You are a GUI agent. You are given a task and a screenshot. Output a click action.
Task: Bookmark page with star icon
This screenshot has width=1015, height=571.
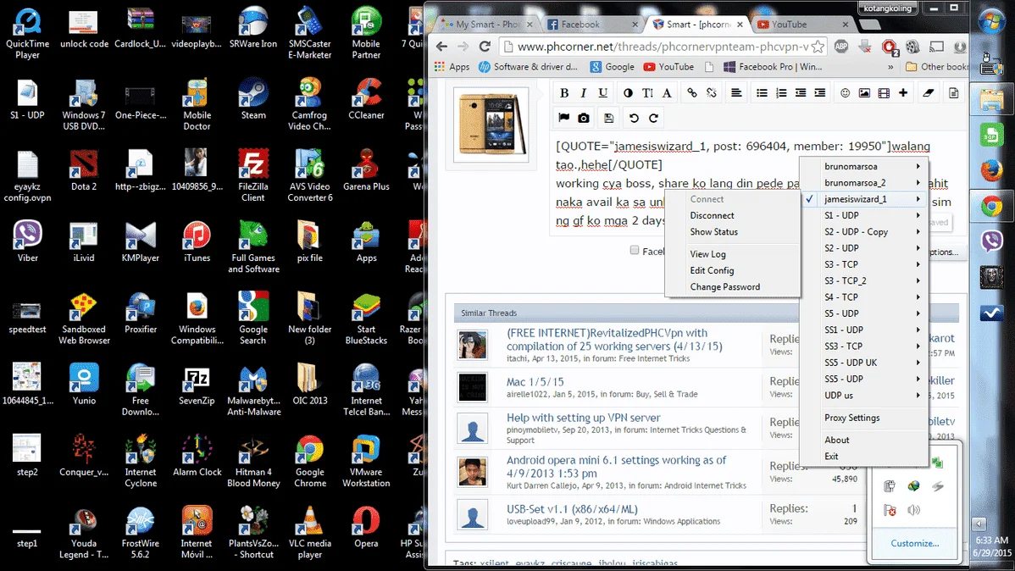click(818, 47)
